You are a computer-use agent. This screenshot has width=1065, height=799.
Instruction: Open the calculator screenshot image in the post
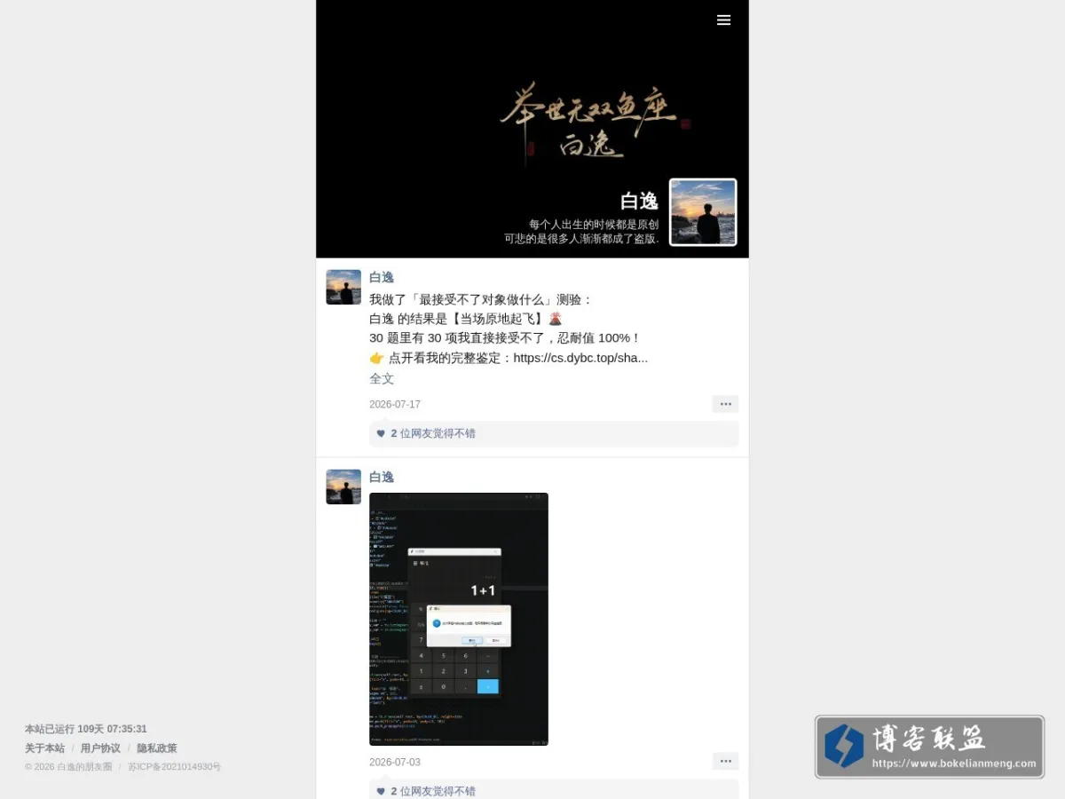[x=459, y=619]
